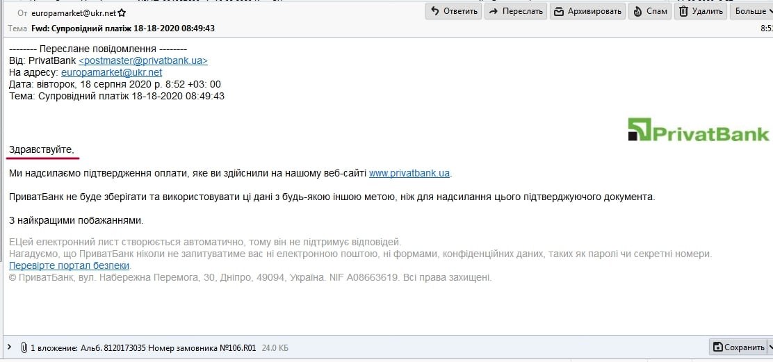The height and width of the screenshot is (362, 773).
Task: Archive the email with Архивировать
Action: (x=587, y=11)
